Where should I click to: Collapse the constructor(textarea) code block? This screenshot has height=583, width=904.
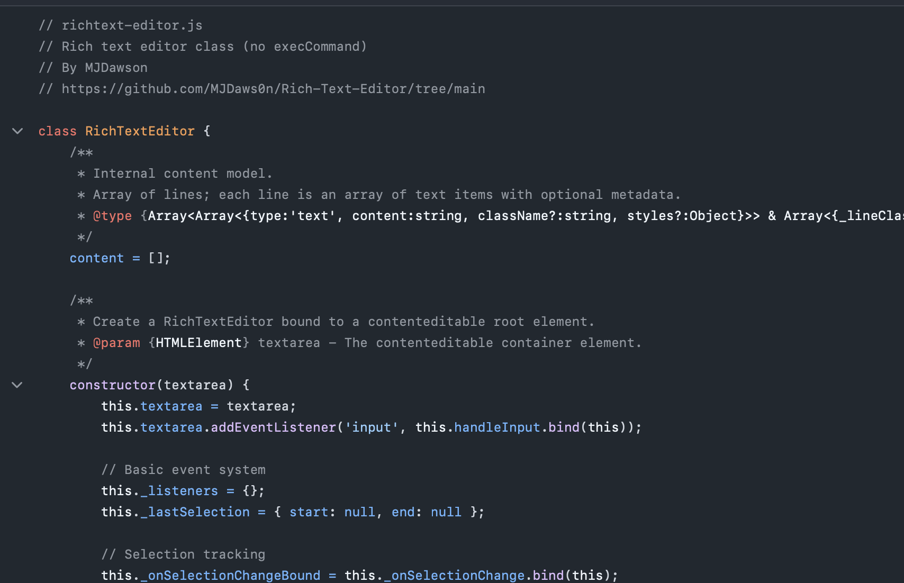tap(17, 385)
